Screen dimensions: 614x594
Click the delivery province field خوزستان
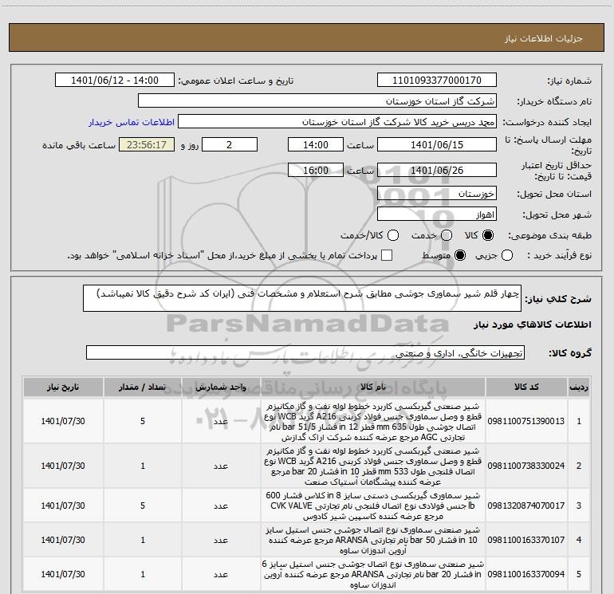(x=437, y=194)
